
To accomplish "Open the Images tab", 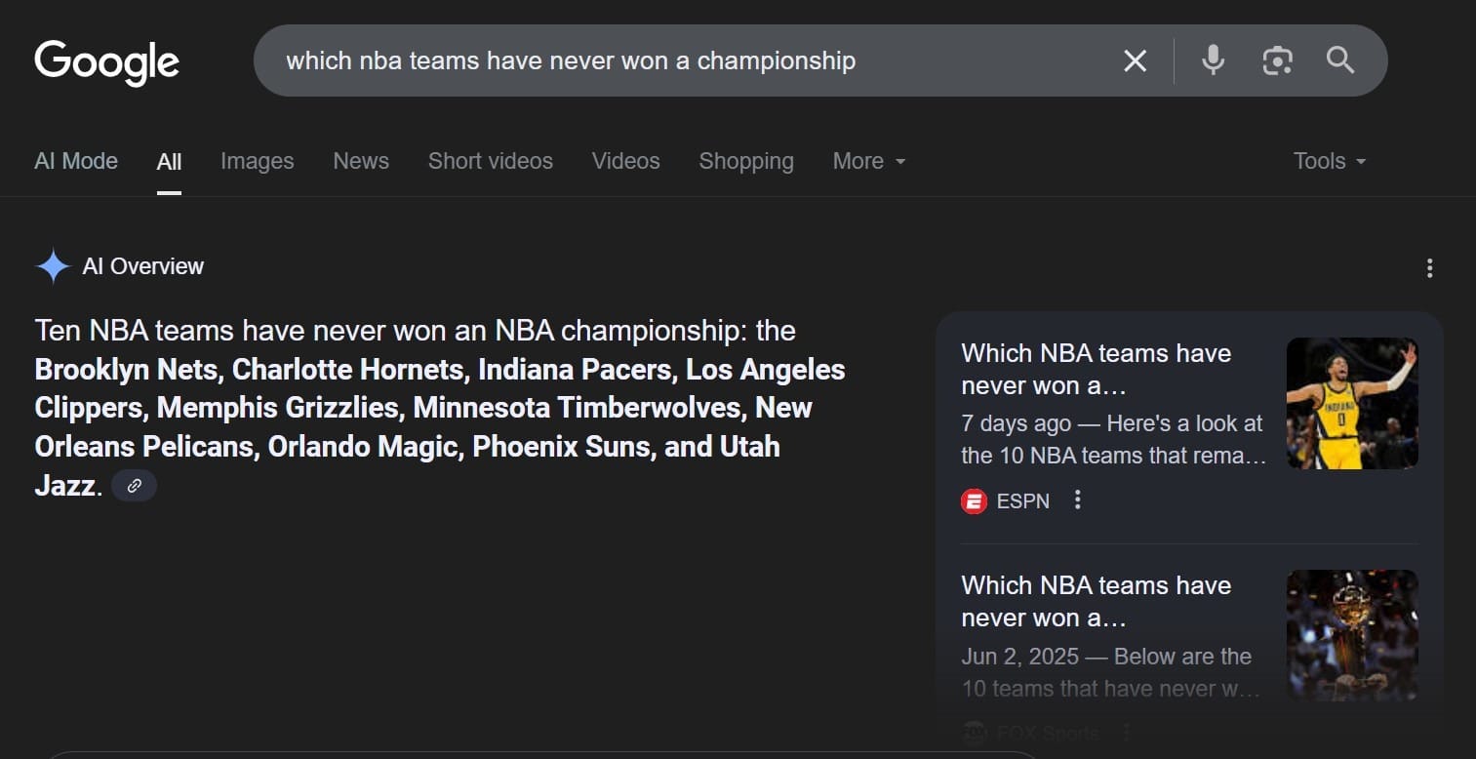I will [x=257, y=161].
